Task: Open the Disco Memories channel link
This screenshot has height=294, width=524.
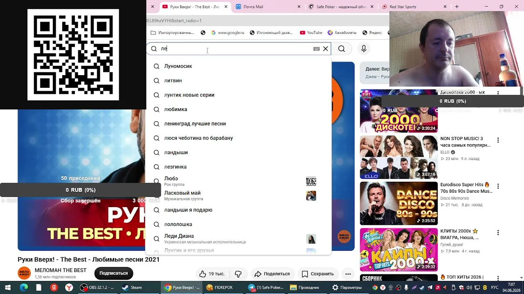Action: (454, 198)
